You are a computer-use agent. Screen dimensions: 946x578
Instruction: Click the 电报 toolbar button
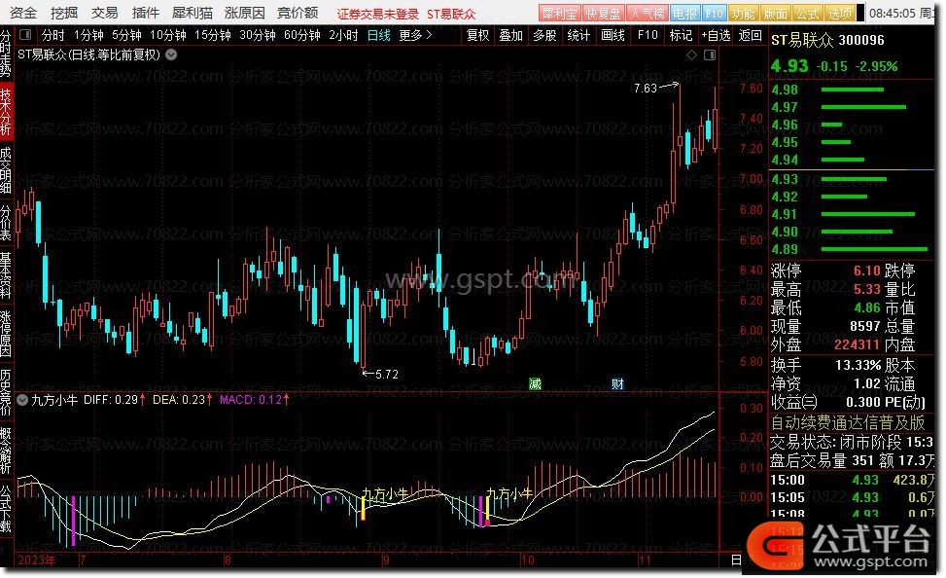(684, 14)
